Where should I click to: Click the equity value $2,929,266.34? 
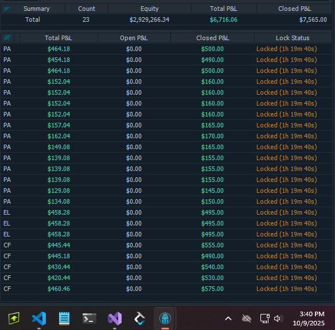pos(149,20)
